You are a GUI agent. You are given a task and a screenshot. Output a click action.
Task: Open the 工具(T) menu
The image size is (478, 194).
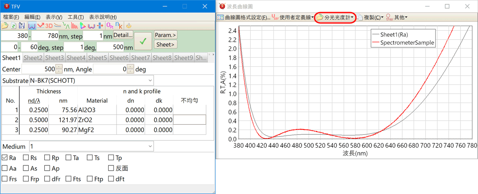(76, 17)
